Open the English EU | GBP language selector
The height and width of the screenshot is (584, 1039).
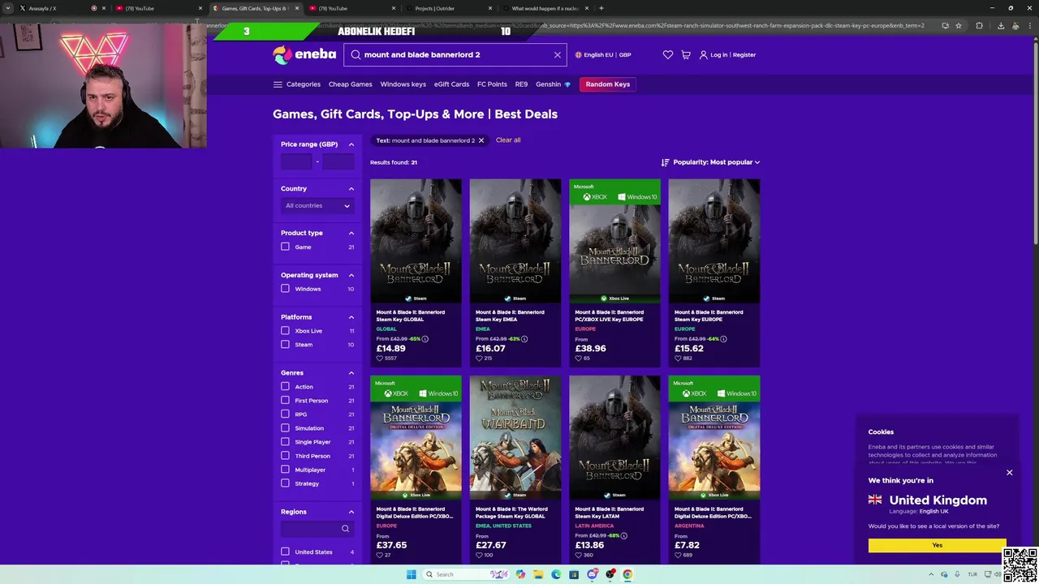click(x=603, y=55)
